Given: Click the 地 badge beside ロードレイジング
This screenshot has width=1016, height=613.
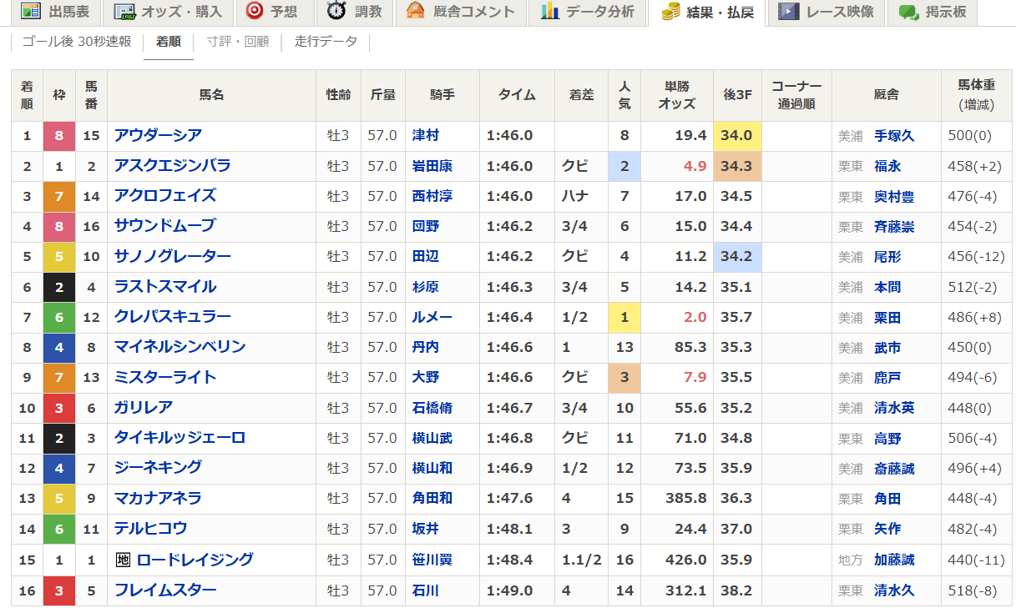Looking at the screenshot, I should click(123, 560).
